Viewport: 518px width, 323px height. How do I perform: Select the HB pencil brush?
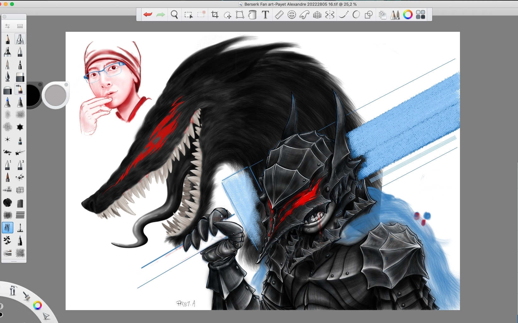tap(20, 89)
